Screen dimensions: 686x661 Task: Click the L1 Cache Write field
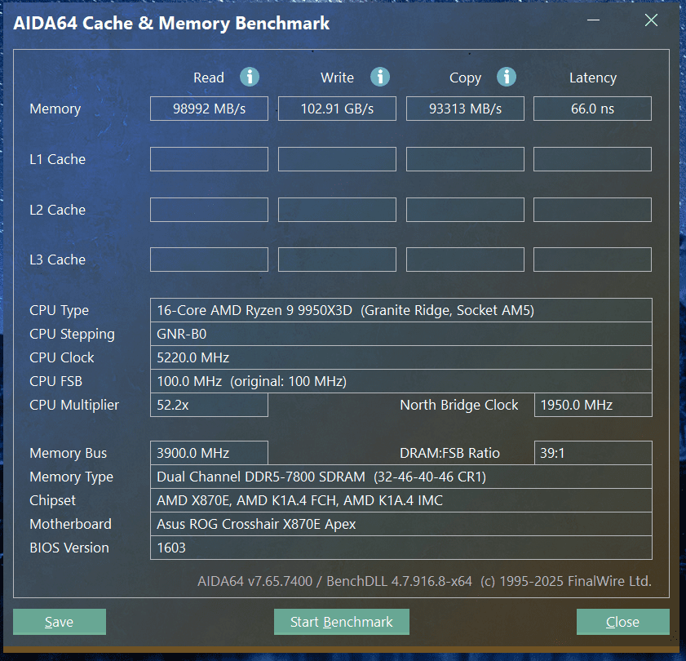pos(338,159)
